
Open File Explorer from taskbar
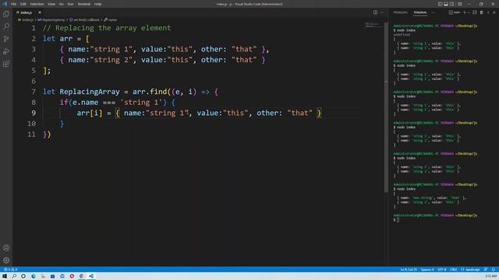pyautogui.click(x=43, y=276)
